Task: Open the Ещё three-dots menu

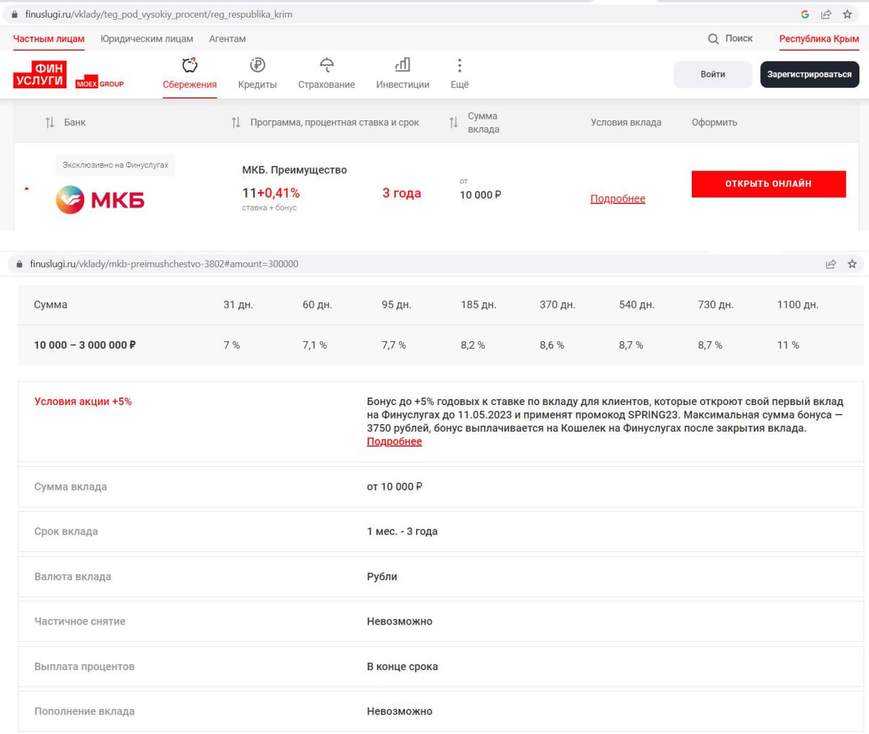Action: 460,65
